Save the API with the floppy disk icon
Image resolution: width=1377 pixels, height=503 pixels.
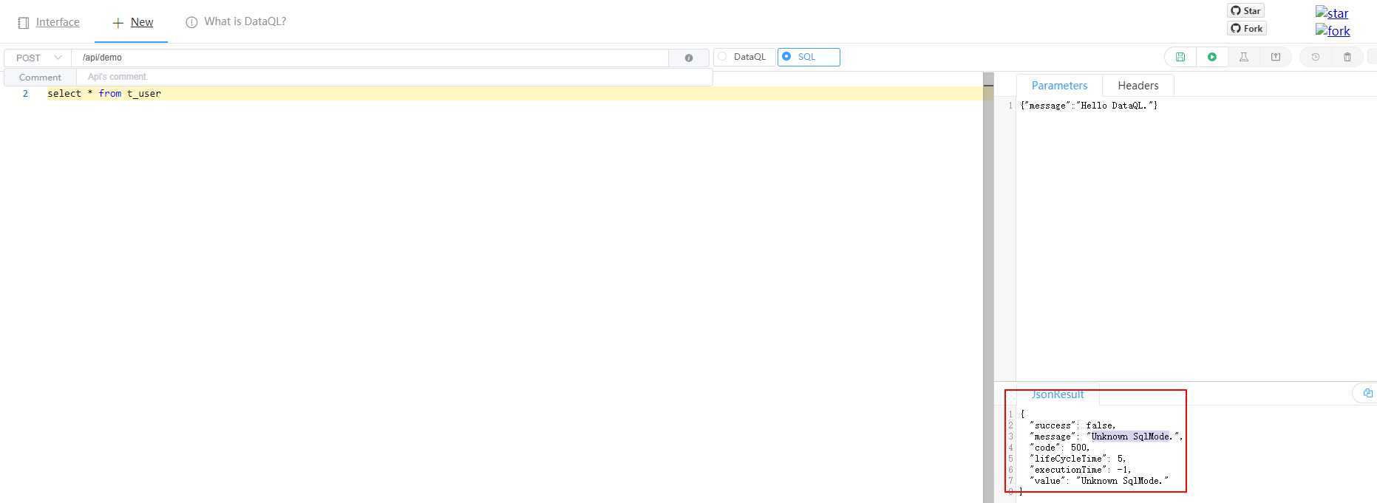click(1180, 57)
